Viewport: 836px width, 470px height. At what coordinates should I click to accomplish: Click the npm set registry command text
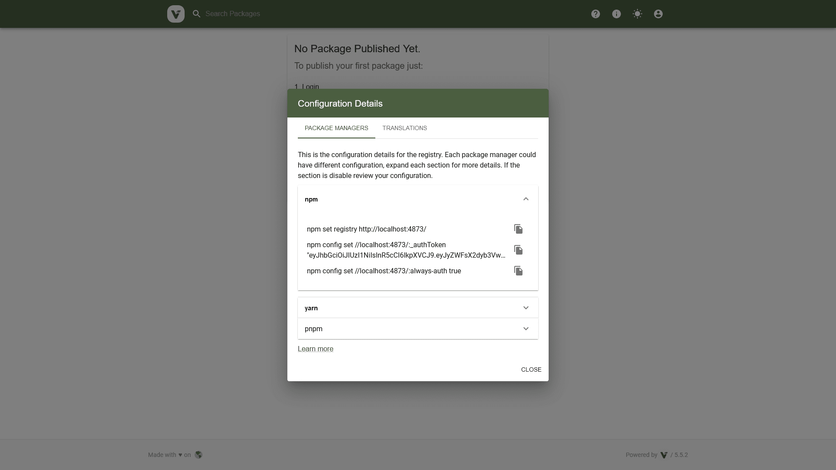(366, 229)
